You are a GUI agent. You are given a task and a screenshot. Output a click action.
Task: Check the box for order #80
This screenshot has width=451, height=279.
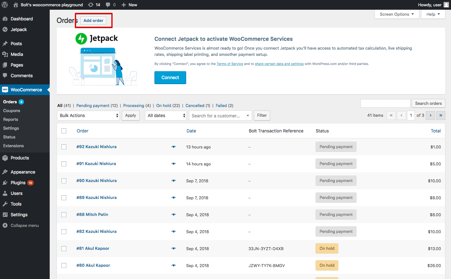pos(64,266)
